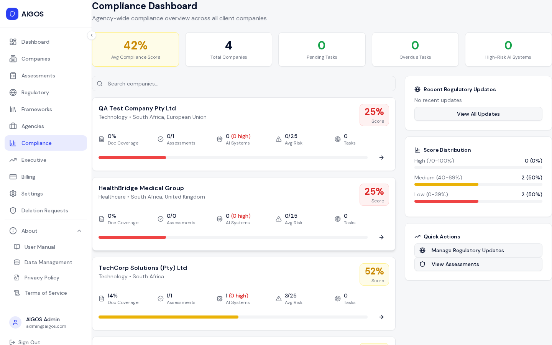Image resolution: width=552 pixels, height=345 pixels.
Task: Click TechCorp Tasks target icon
Action: point(338,299)
